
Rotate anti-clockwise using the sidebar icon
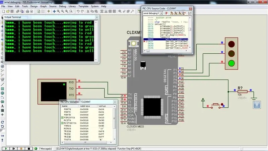point(2,127)
